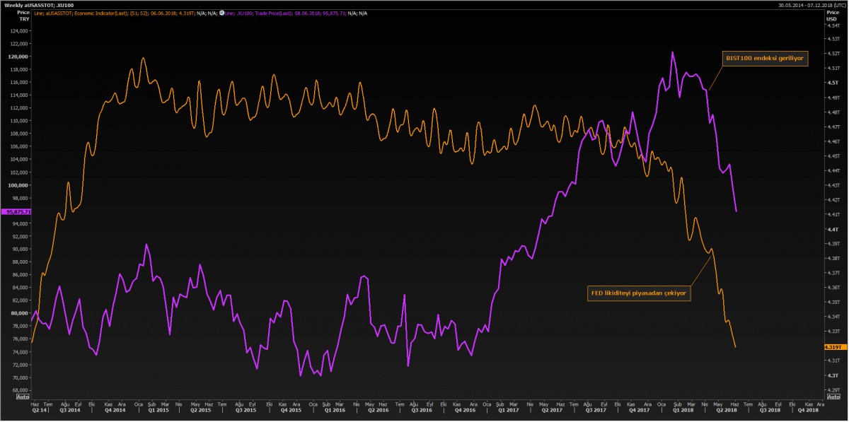This screenshot has height=422, width=849.
Task: Click the Q2 2018 time axis label
Action: (727, 409)
